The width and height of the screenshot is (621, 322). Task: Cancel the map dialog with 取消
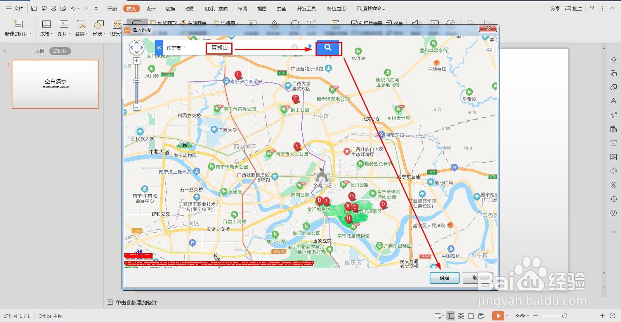[478, 278]
